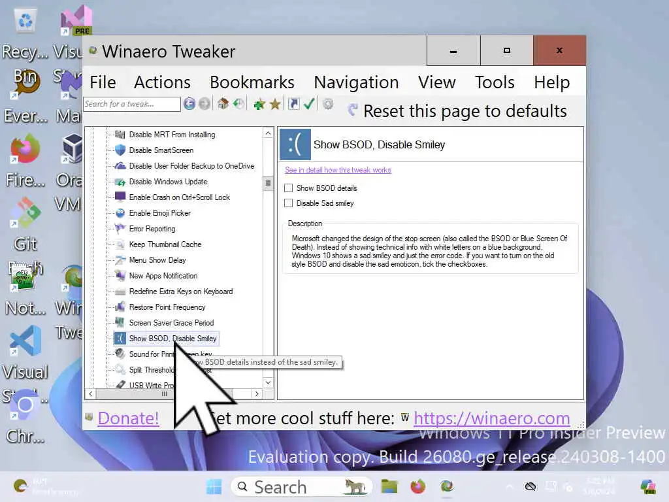Go to the Home page icon
The height and width of the screenshot is (502, 669).
click(223, 104)
